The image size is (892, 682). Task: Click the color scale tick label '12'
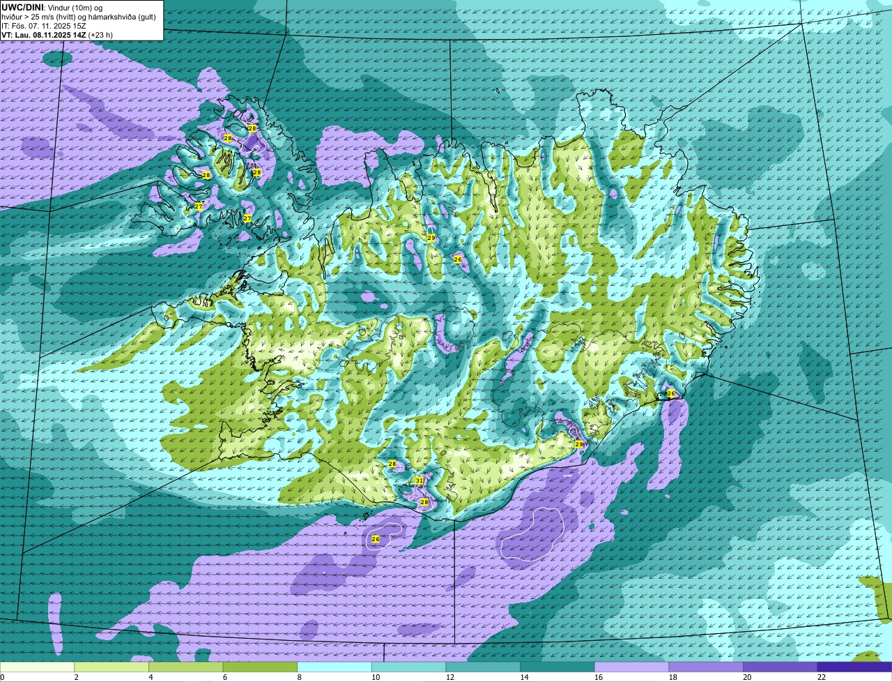click(x=449, y=677)
